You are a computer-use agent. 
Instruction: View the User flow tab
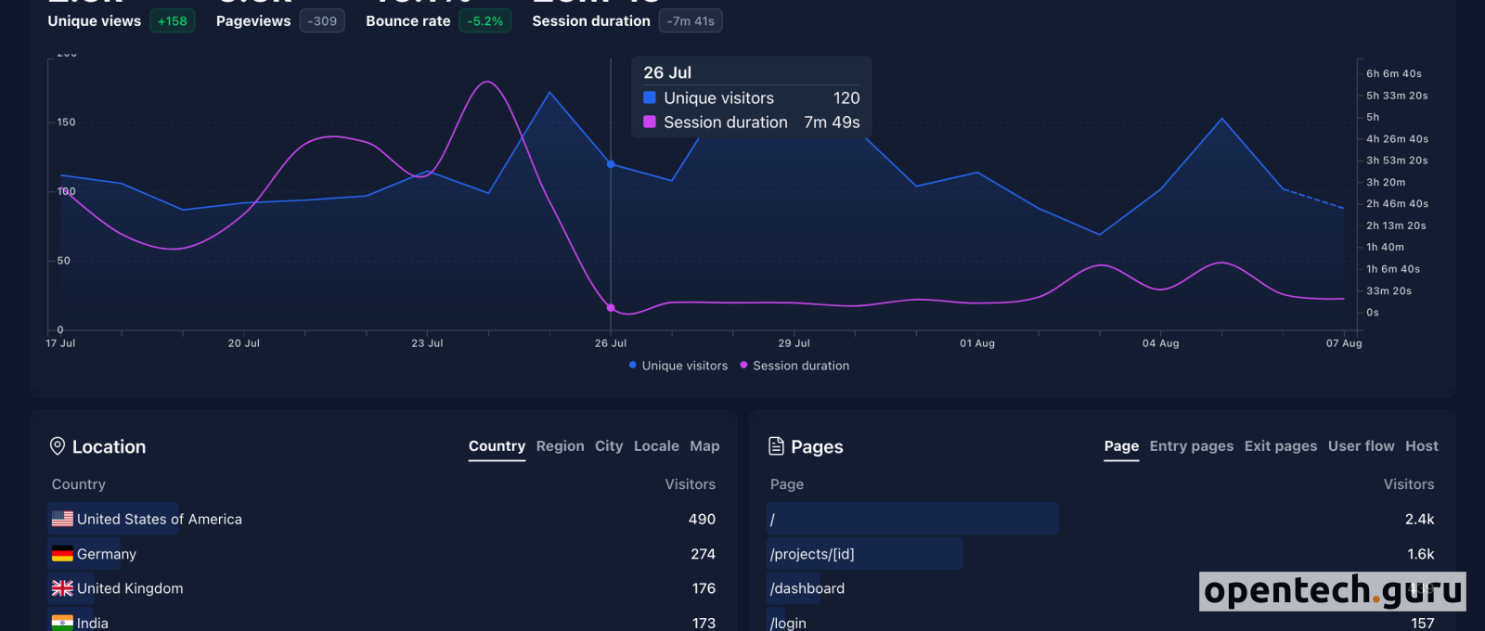click(1361, 446)
